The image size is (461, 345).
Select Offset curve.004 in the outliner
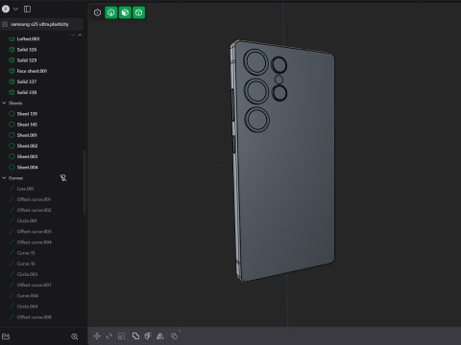[x=35, y=242]
